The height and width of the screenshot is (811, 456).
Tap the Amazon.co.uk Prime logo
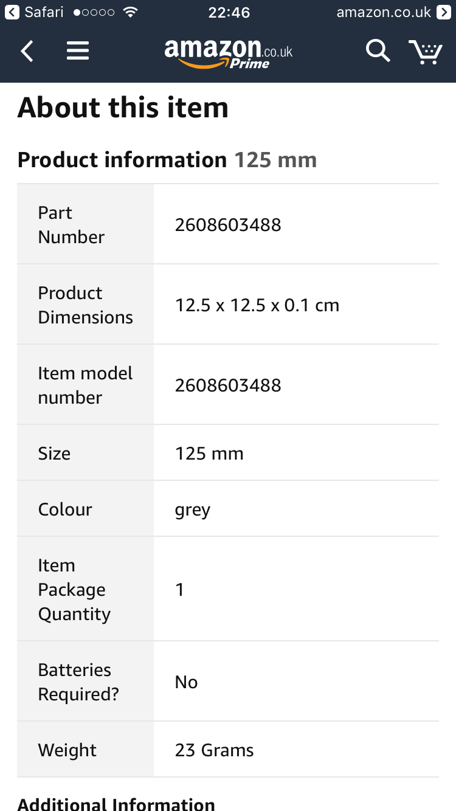pyautogui.click(x=228, y=52)
